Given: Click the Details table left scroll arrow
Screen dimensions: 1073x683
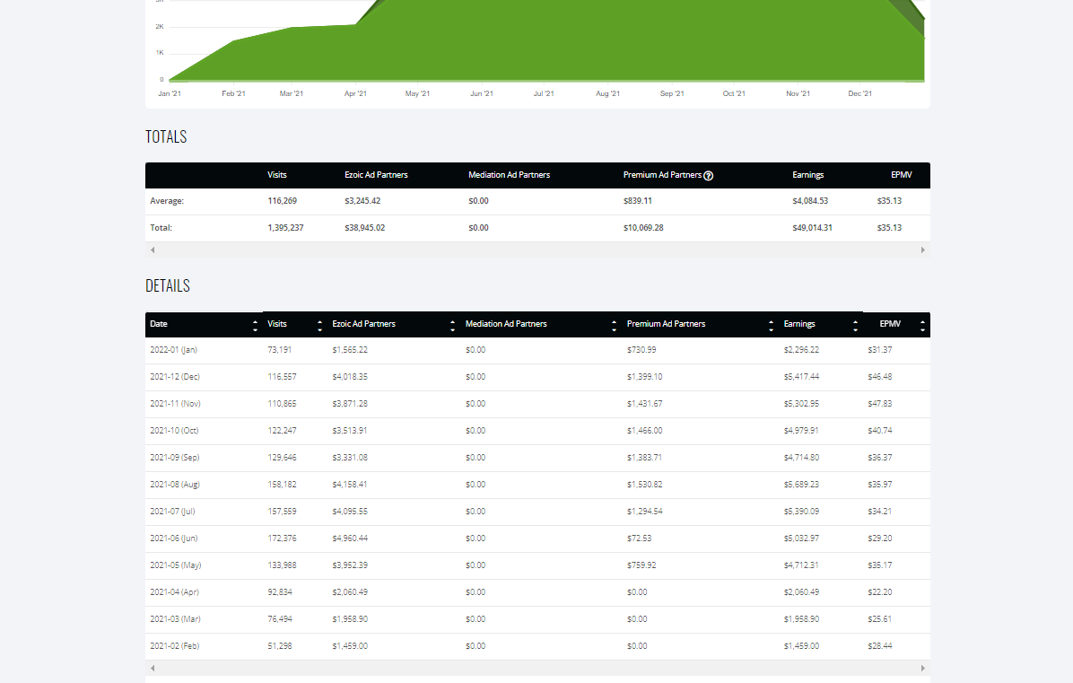Looking at the screenshot, I should pos(153,668).
